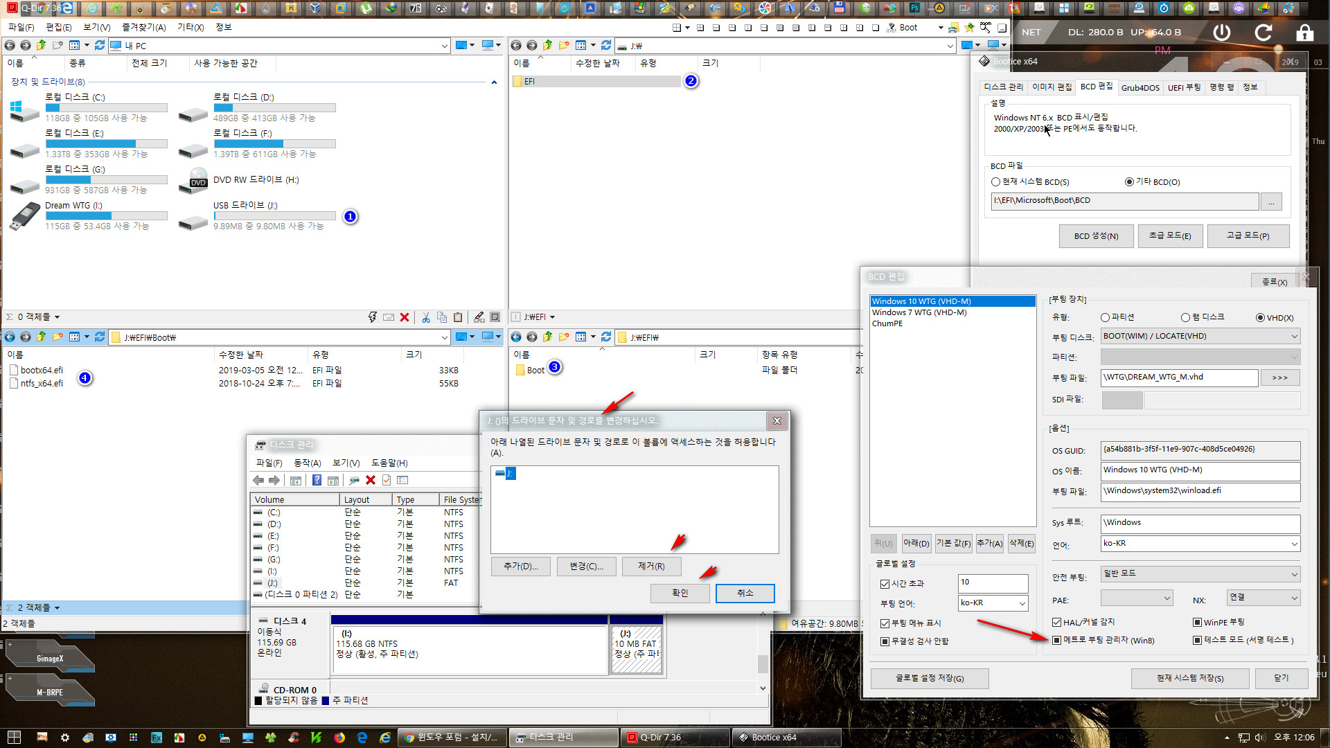
Task: Click the back arrow in the J:\EFI\Boot\ pane
Action: click(10, 337)
